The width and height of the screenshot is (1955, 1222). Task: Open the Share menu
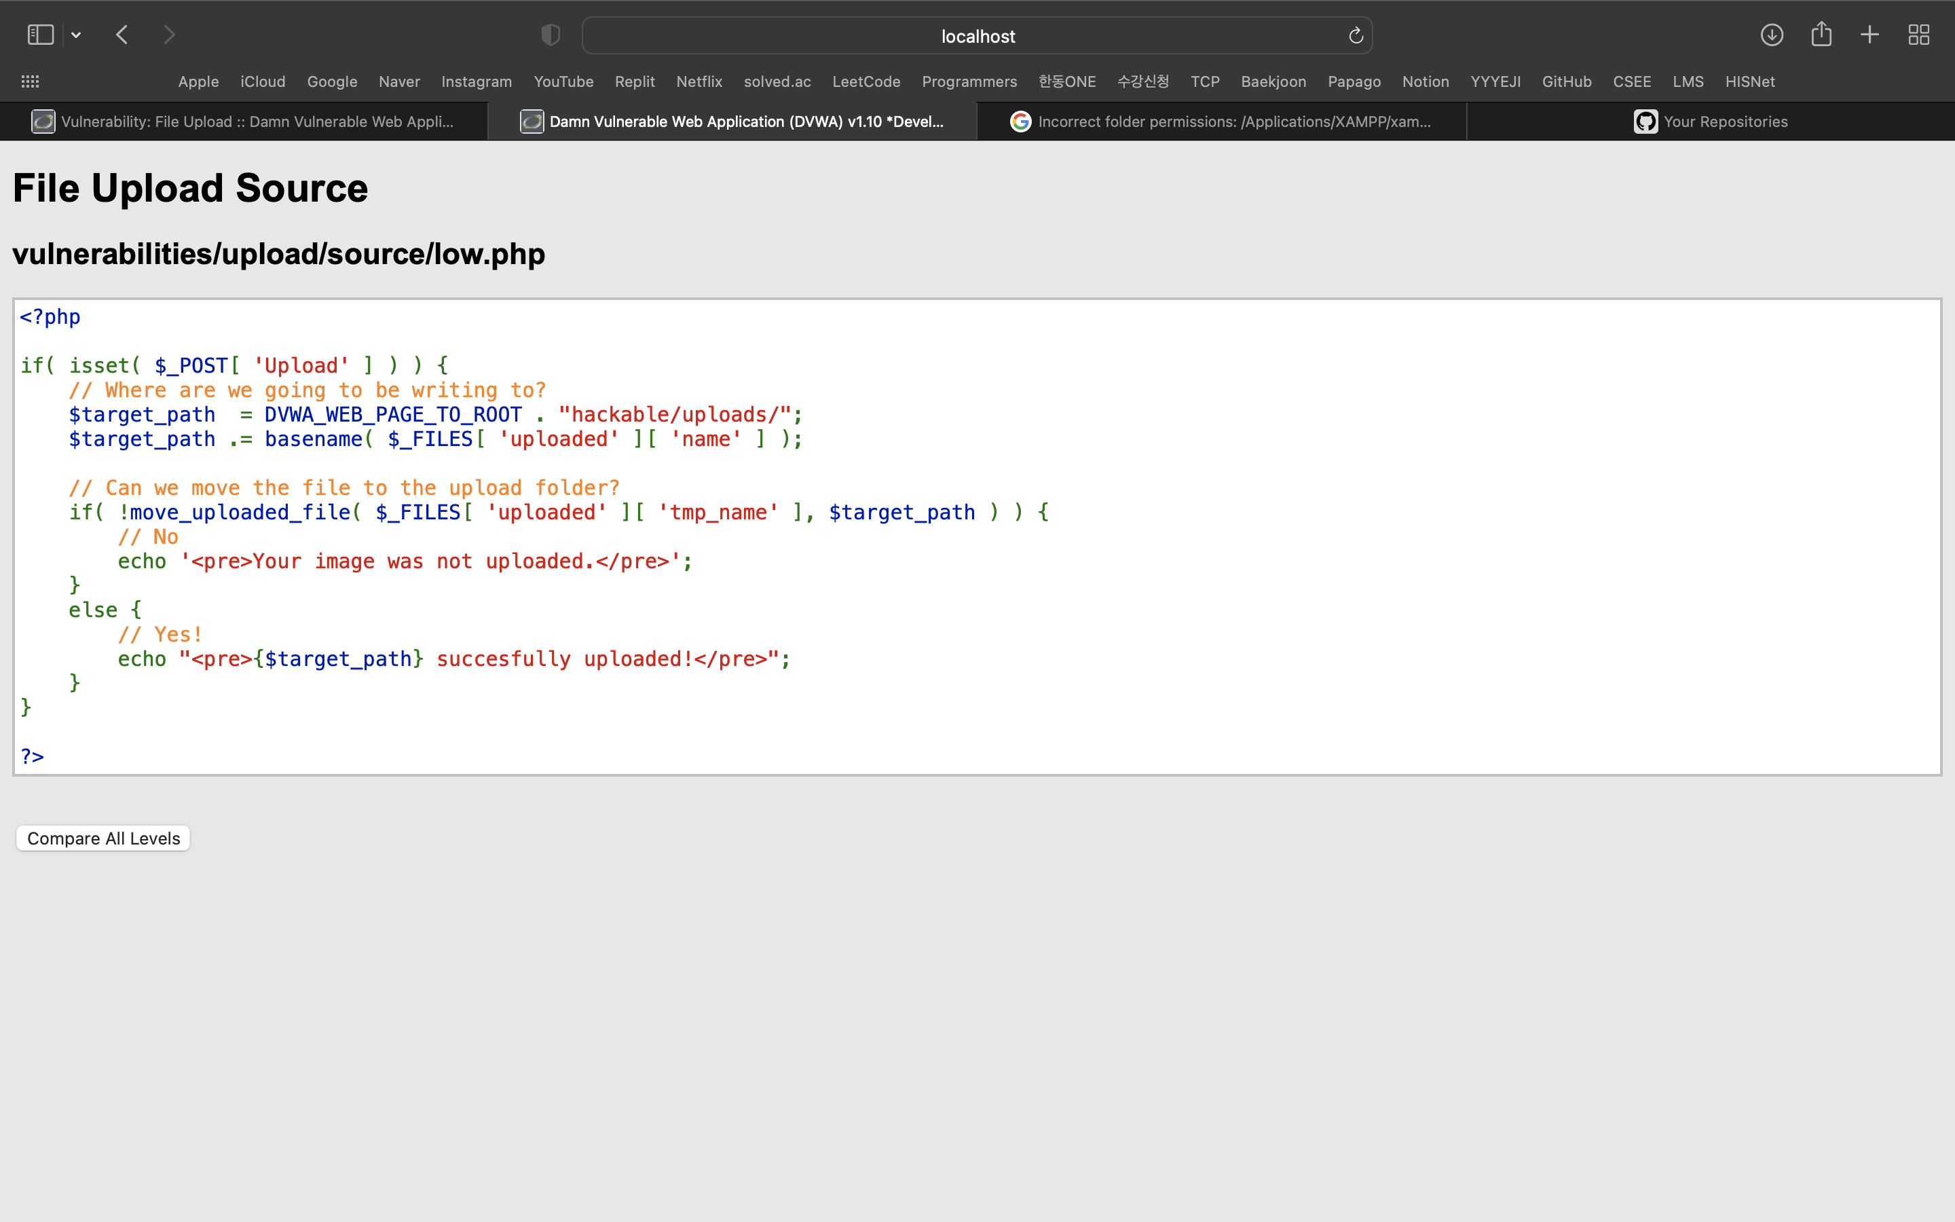(1821, 35)
